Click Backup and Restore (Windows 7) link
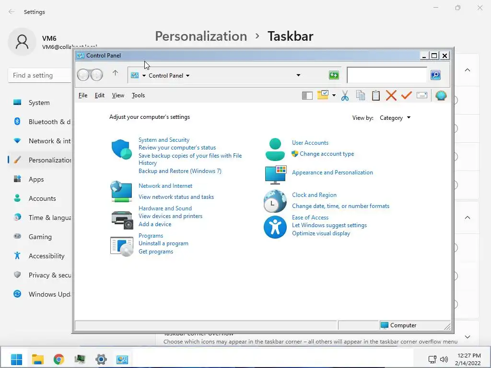Screen dimensions: 491x368 pos(180,171)
